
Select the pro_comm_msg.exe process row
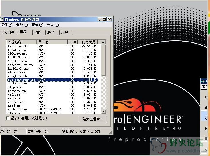(53, 80)
